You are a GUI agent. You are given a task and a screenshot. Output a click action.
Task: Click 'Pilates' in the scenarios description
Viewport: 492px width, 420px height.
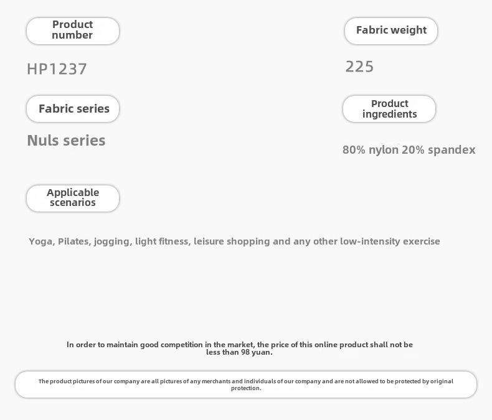pyautogui.click(x=75, y=241)
